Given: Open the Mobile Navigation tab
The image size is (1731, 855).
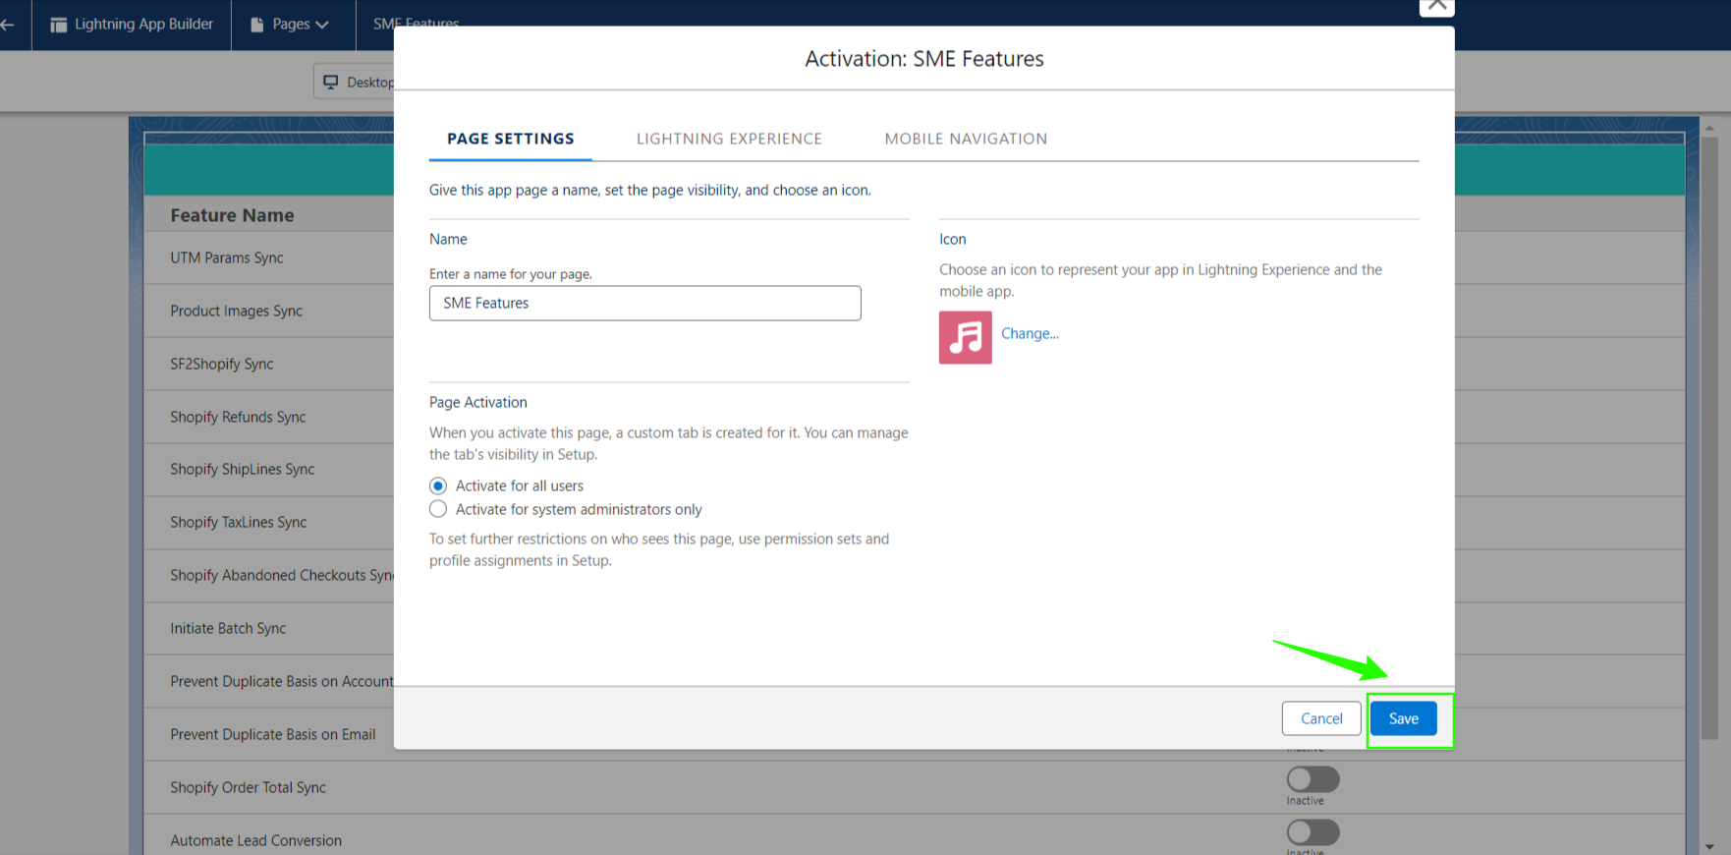Looking at the screenshot, I should click(x=966, y=139).
